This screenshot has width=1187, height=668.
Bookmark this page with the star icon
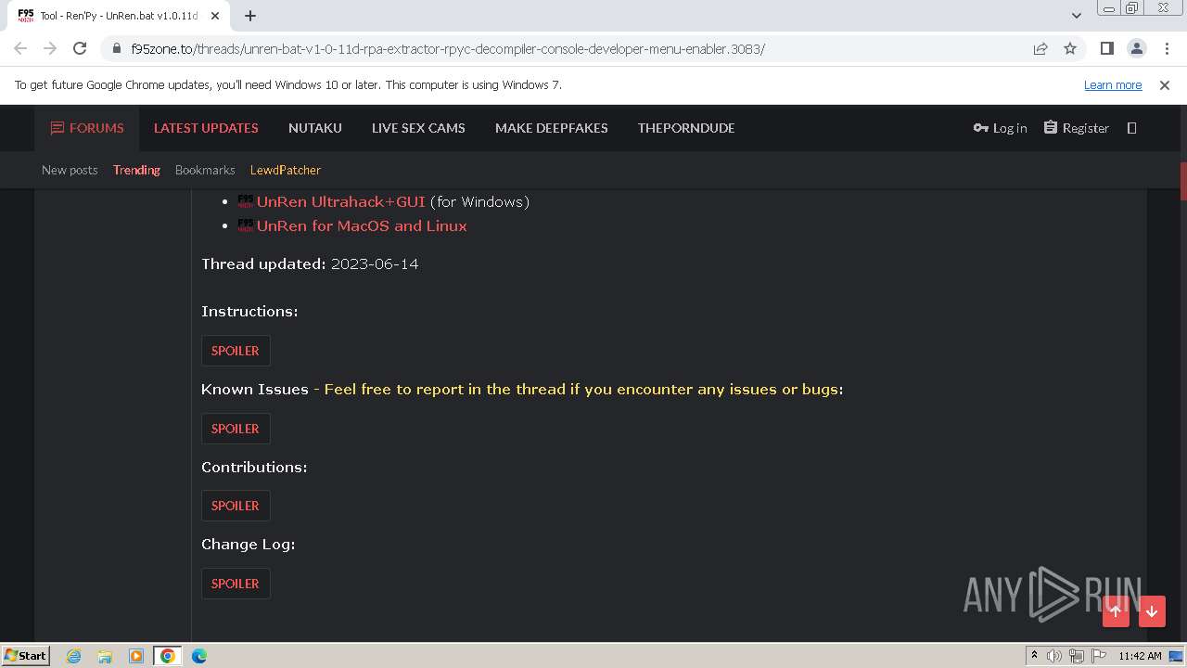coord(1070,48)
